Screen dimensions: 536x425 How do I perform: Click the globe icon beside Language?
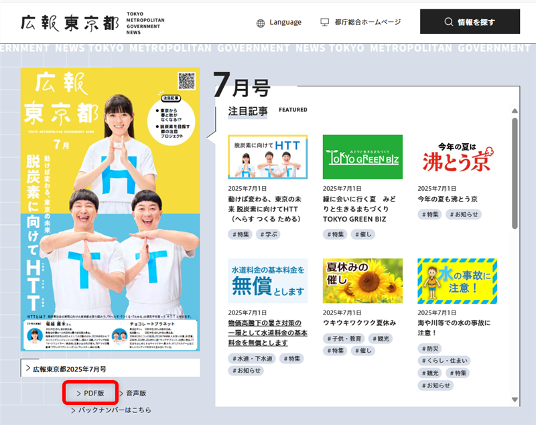261,22
